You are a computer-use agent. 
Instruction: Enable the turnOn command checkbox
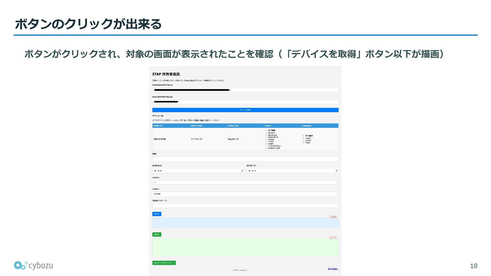304,138
